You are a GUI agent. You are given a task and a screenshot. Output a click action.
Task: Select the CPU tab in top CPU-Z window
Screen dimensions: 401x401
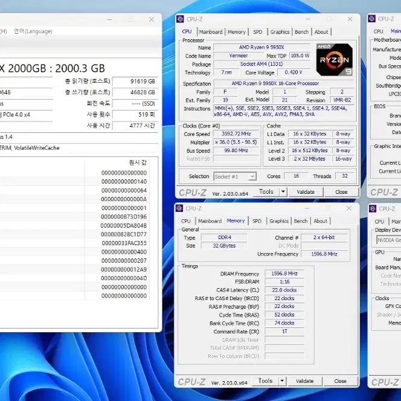point(187,31)
